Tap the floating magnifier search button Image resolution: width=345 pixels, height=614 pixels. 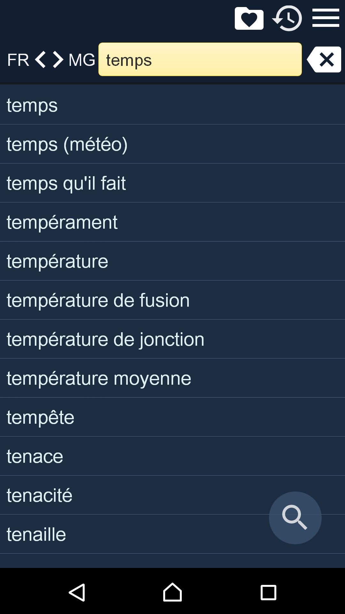295,518
